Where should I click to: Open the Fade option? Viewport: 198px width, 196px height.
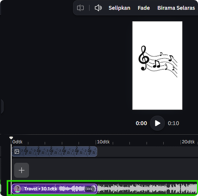pos(144,8)
